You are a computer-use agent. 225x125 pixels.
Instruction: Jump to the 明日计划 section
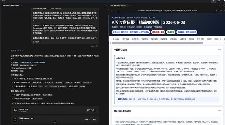point(218,39)
